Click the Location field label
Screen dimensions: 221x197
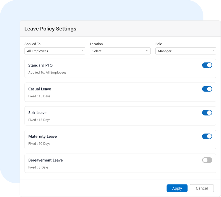click(x=96, y=44)
